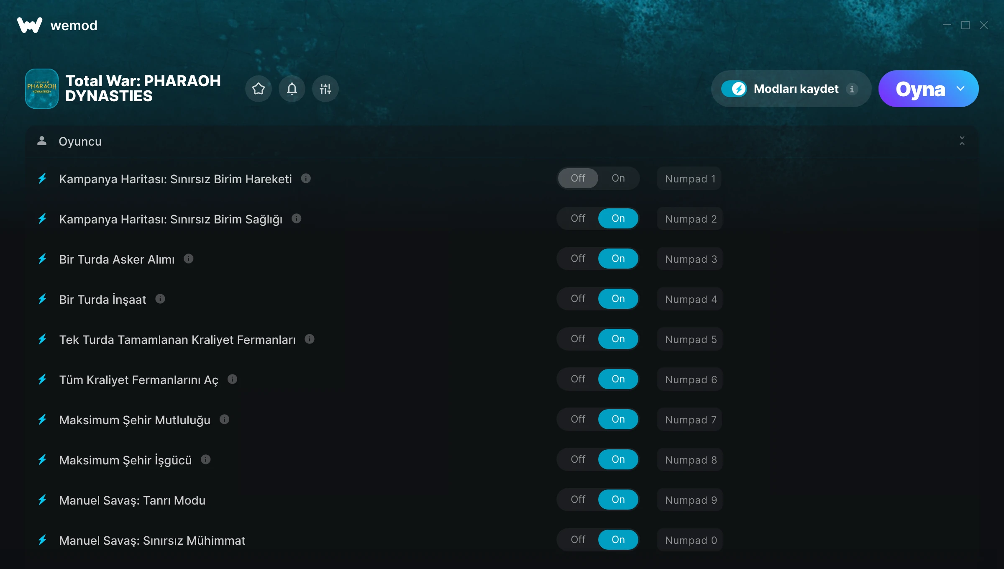Toggle the Modları kaydet switch
Viewport: 1004px width, 569px height.
(x=734, y=89)
